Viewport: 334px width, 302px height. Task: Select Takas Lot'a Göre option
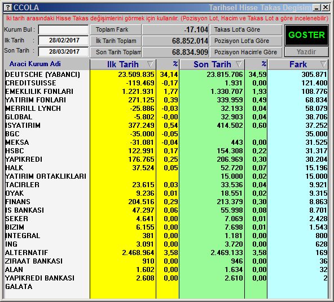pyautogui.click(x=246, y=29)
